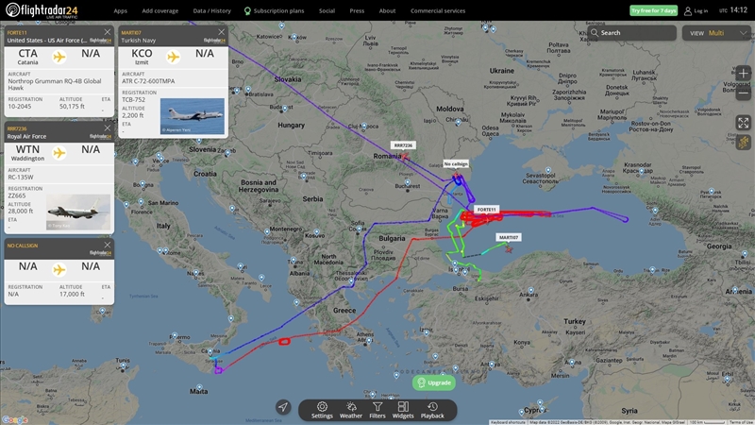The width and height of the screenshot is (755, 425).
Task: Close the MARTI07 Turkish Navy card
Action: (x=222, y=32)
